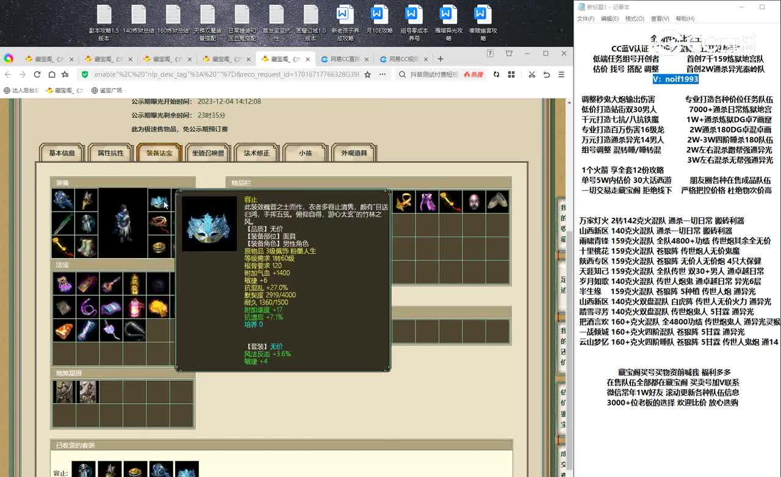
Task: Select the green sword weapon slot
Action: coord(63,223)
